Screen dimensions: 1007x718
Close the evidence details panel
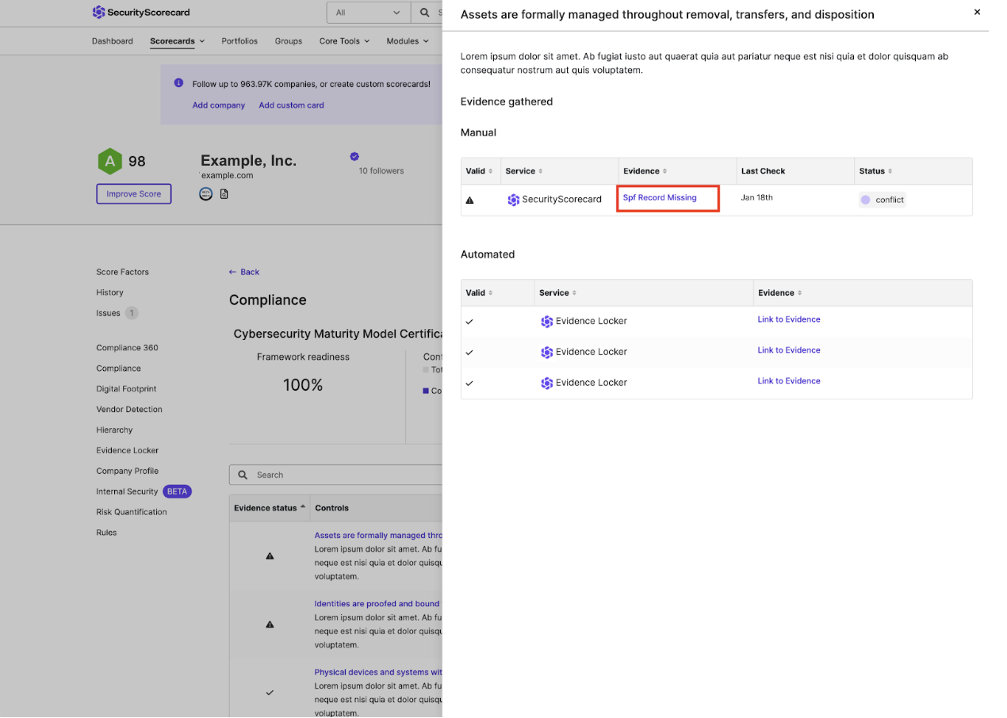[977, 12]
